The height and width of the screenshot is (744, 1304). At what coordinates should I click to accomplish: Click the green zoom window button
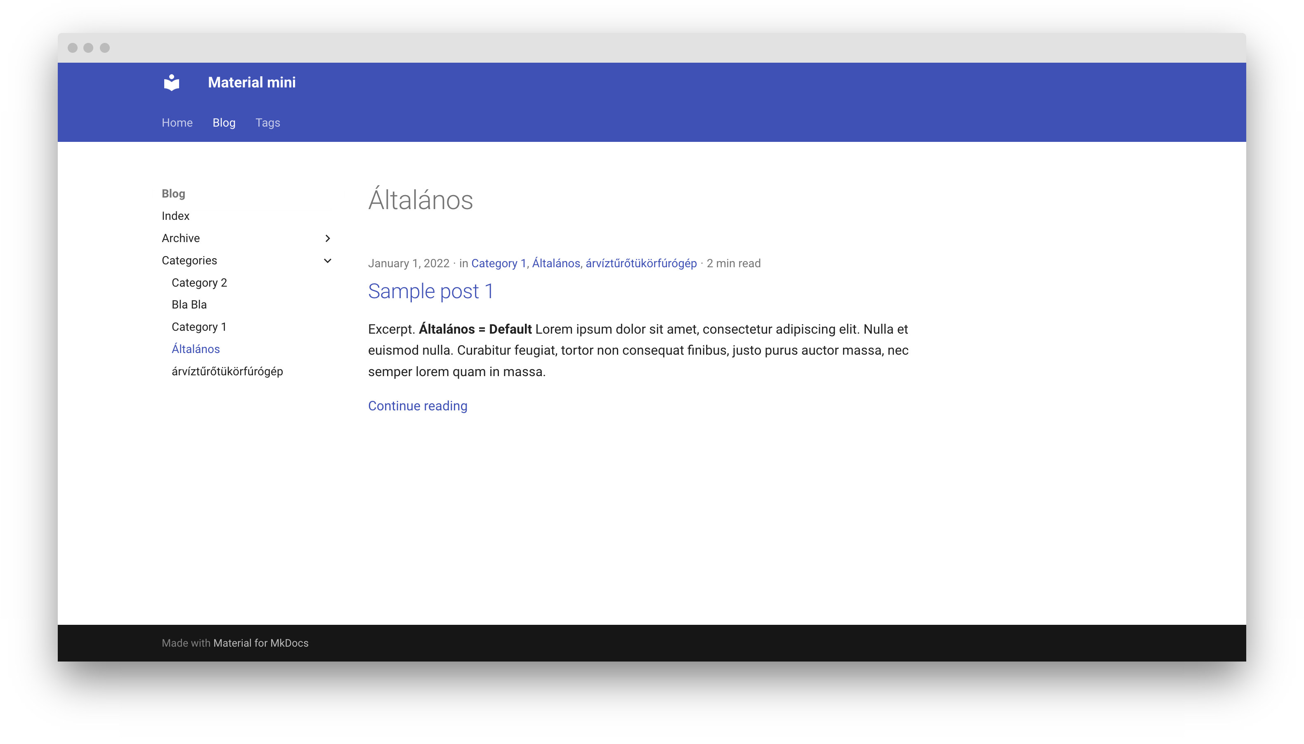[x=105, y=47]
